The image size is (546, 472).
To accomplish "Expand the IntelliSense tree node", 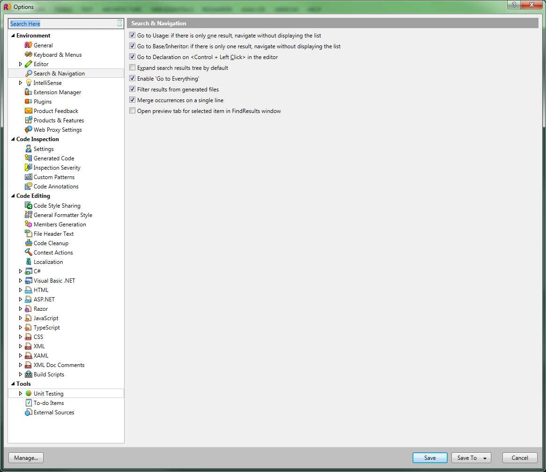I will 20,82.
